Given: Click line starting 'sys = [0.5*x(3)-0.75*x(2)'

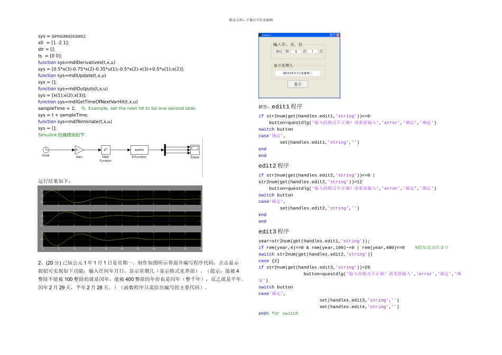Looking at the screenshot, I should pyautogui.click(x=111, y=69).
